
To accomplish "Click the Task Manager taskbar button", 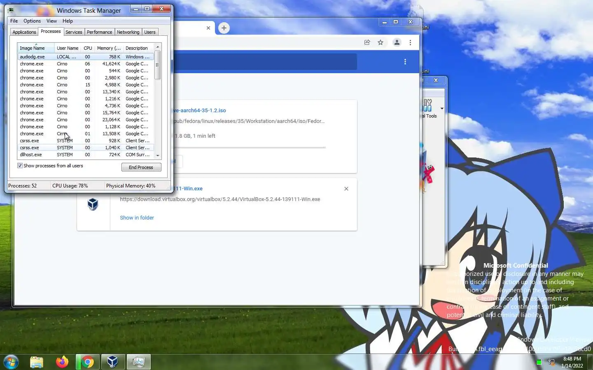I will pos(138,362).
